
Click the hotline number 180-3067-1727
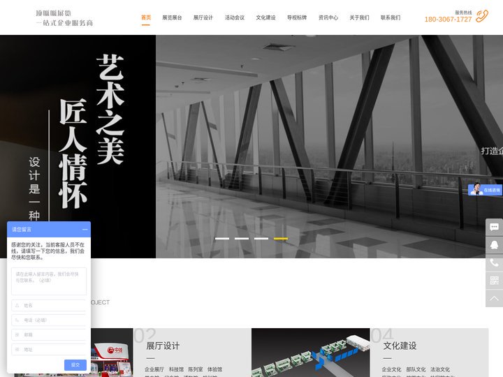click(448, 20)
